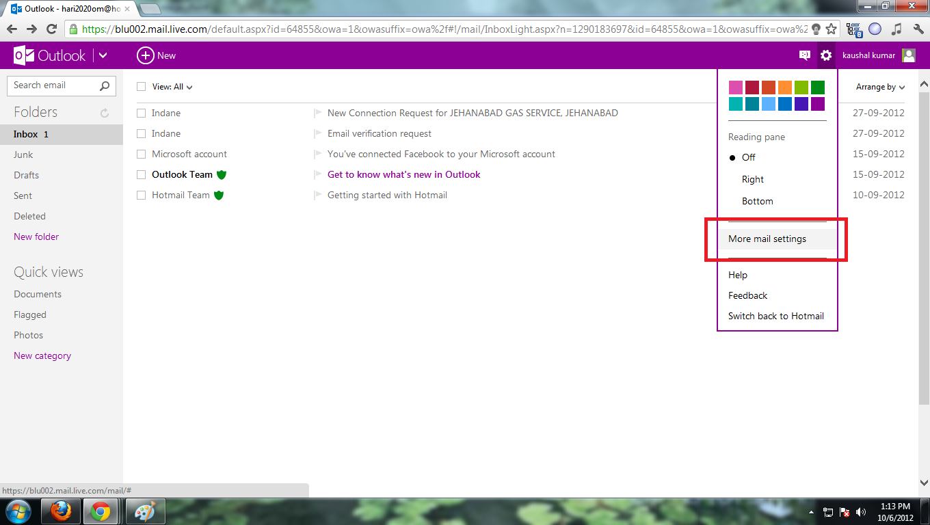
Task: Open the messaging chat icon in the header
Action: pos(805,55)
